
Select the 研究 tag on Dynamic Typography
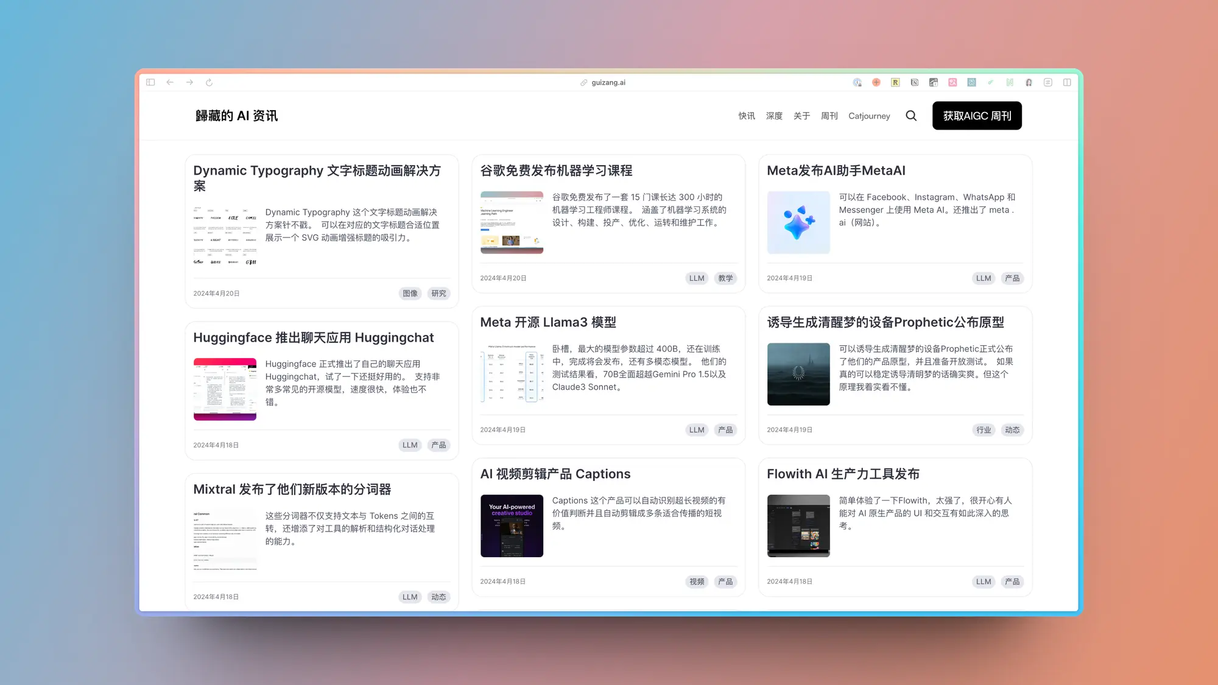pyautogui.click(x=438, y=293)
